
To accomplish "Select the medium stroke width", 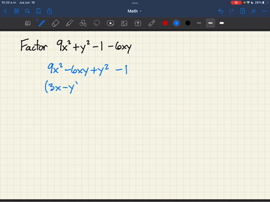I will pos(210,23).
